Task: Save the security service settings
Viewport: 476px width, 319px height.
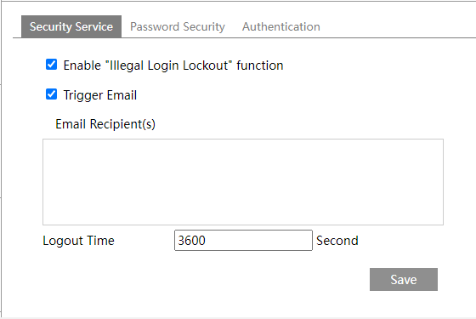Action: tap(404, 280)
